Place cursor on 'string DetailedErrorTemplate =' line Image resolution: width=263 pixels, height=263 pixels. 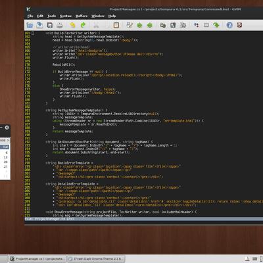click(x=72, y=184)
